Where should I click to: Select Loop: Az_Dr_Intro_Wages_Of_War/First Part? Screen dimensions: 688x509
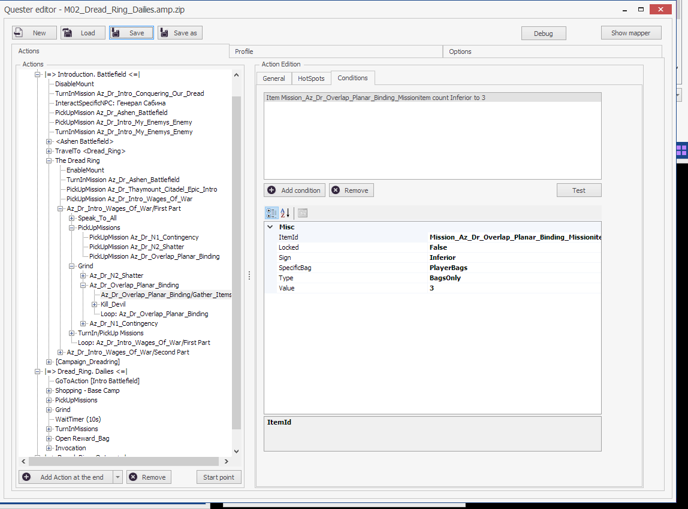[144, 343]
